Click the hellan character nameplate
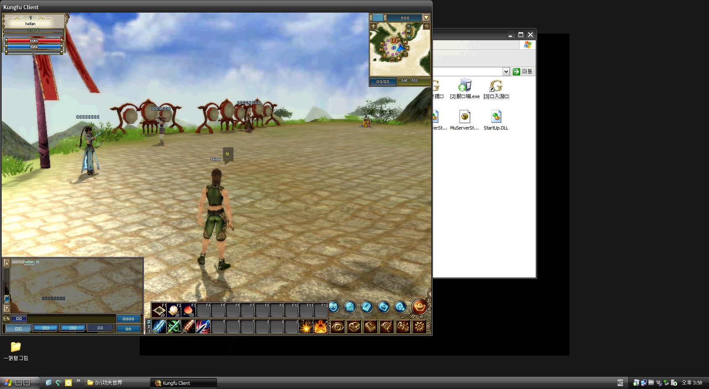709x389 pixels. [216, 159]
